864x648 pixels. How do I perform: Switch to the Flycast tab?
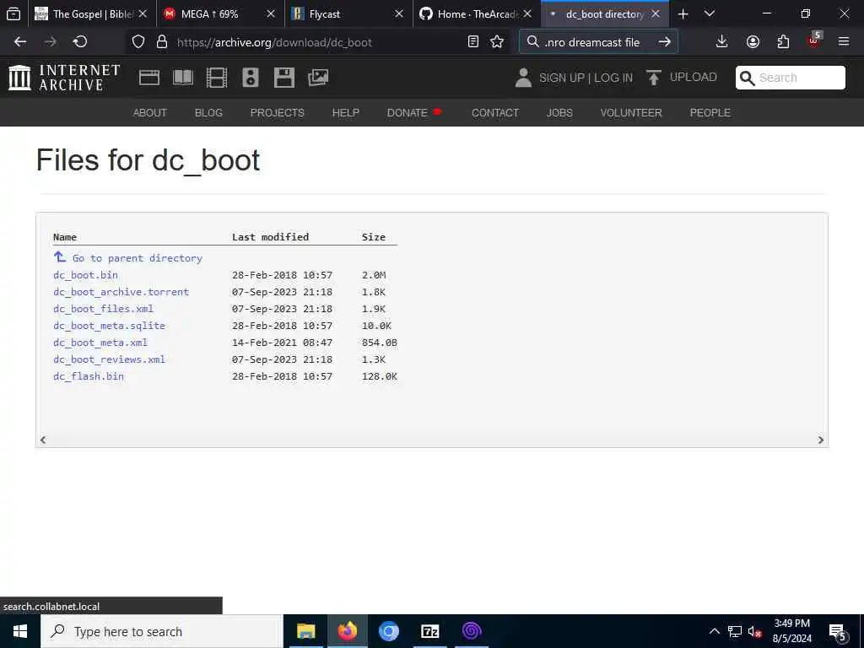pyautogui.click(x=348, y=14)
